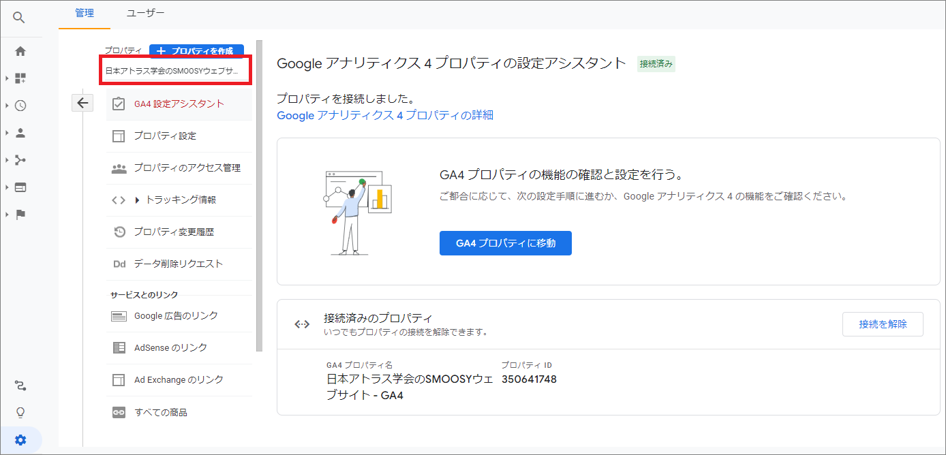The image size is (946, 455).
Task: Select Google 広告のリンク menu item
Action: coord(179,316)
